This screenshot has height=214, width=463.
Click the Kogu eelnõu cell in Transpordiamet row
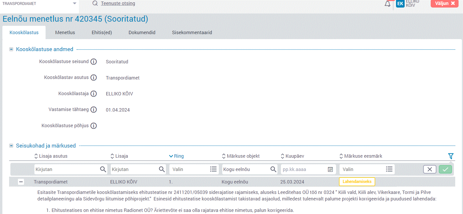[x=235, y=182]
